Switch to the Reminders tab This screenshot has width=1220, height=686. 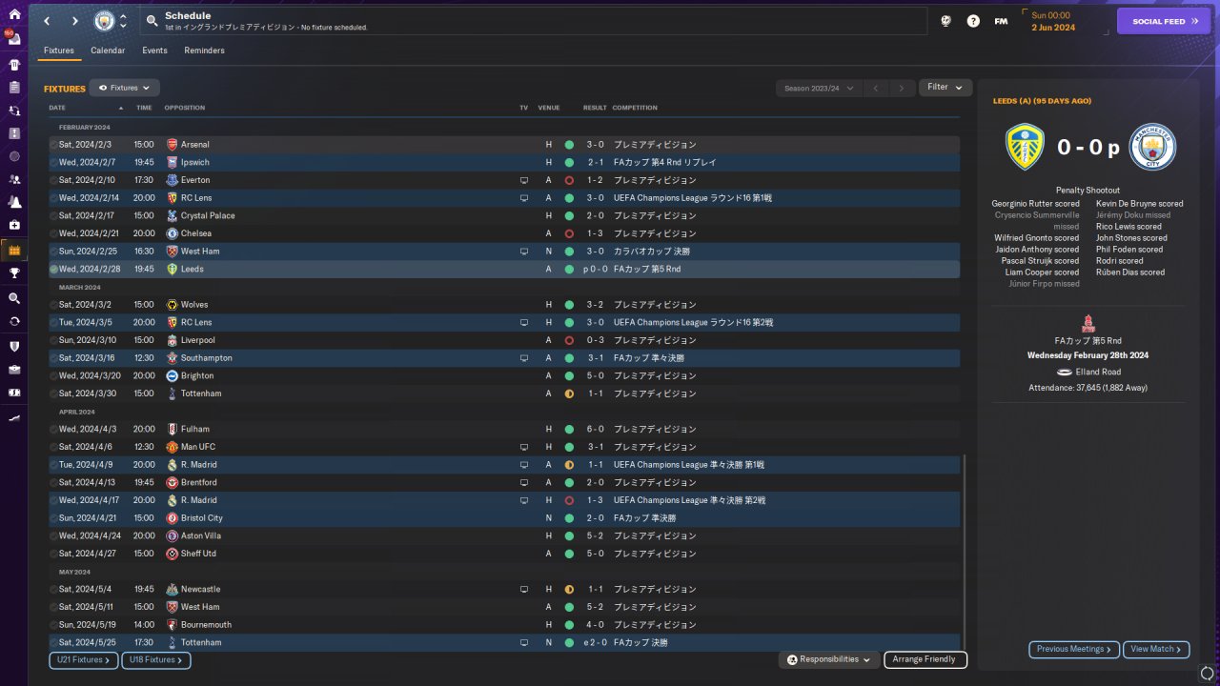click(x=205, y=50)
